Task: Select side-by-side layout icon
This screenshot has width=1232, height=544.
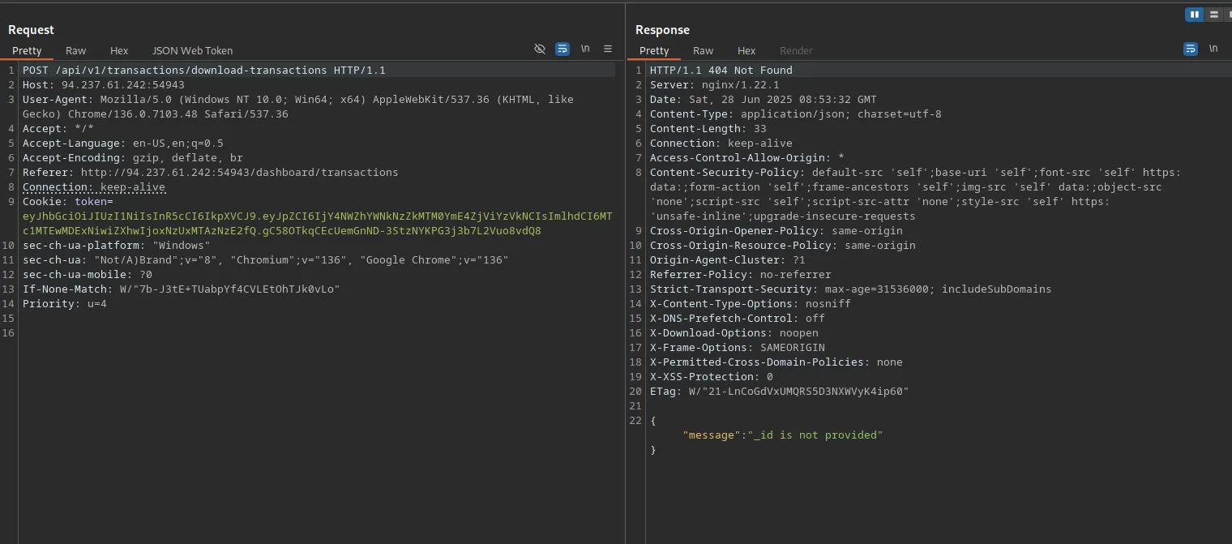Action: tap(1194, 15)
